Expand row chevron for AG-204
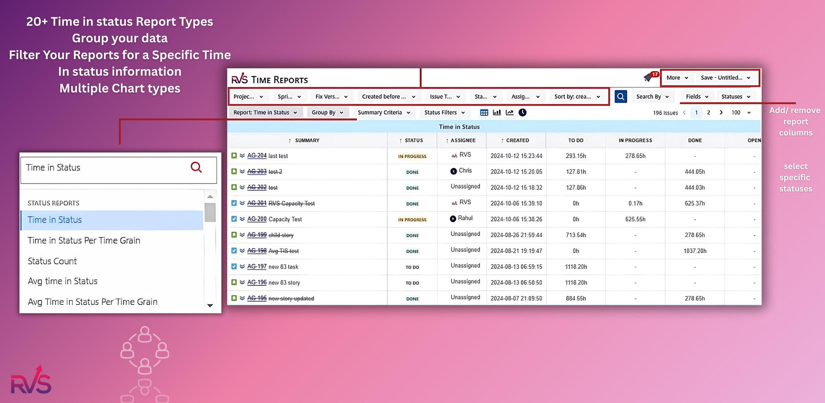825x403 pixels. tap(242, 156)
